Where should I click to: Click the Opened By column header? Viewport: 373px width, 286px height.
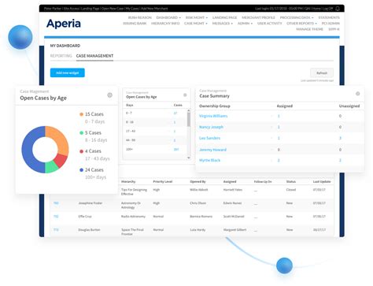198,181
